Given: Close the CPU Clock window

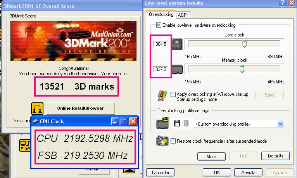Looking at the screenshot, I should tap(133, 121).
